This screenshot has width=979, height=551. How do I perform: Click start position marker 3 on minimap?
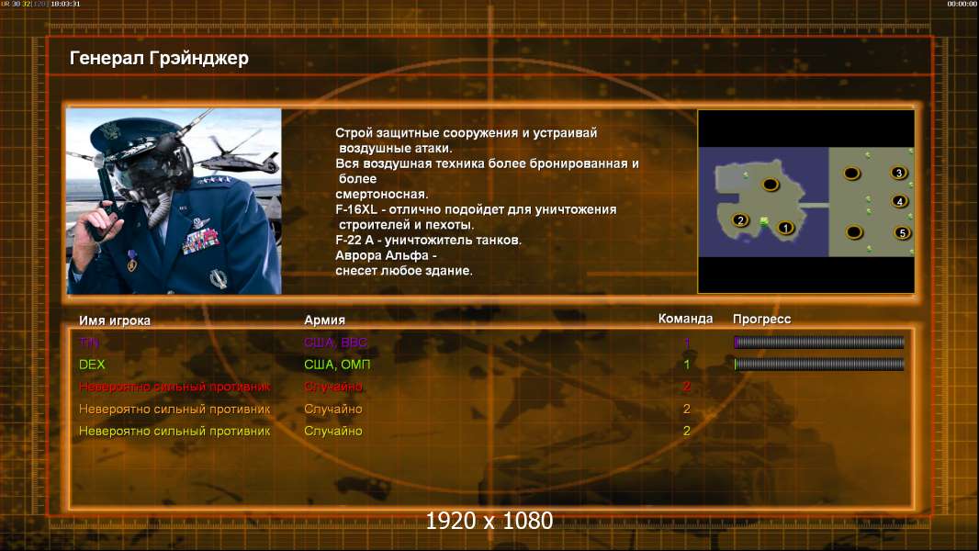pyautogui.click(x=898, y=173)
